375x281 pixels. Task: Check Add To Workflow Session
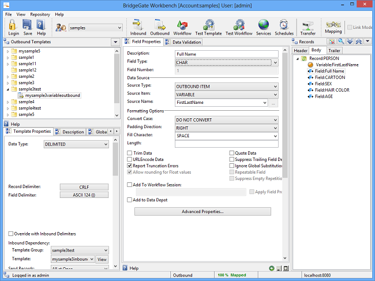click(130, 185)
